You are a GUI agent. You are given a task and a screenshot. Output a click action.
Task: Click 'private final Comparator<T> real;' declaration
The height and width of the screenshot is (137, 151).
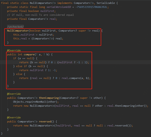coord(32,19)
